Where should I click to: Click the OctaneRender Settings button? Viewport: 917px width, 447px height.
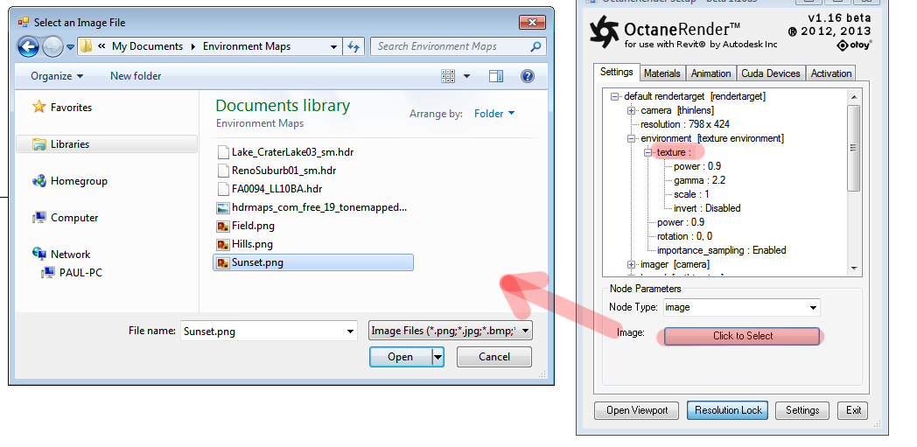pyautogui.click(x=802, y=410)
